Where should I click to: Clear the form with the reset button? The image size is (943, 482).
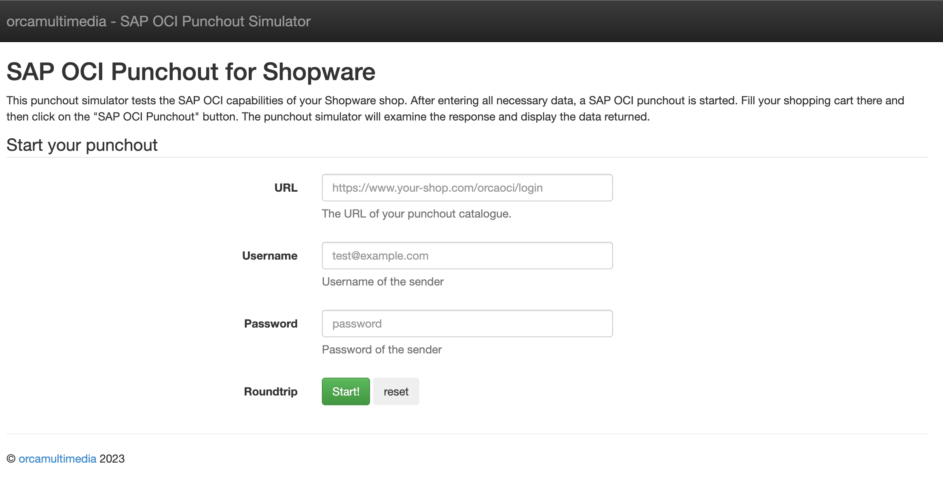[x=396, y=391]
